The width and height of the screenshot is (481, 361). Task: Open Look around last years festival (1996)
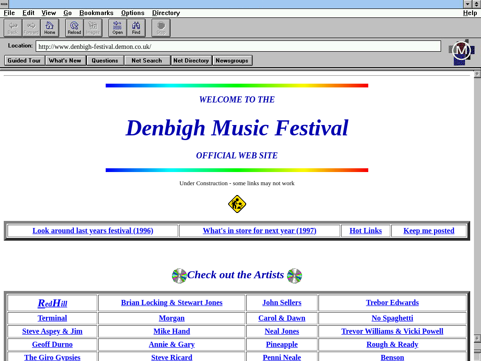(93, 230)
